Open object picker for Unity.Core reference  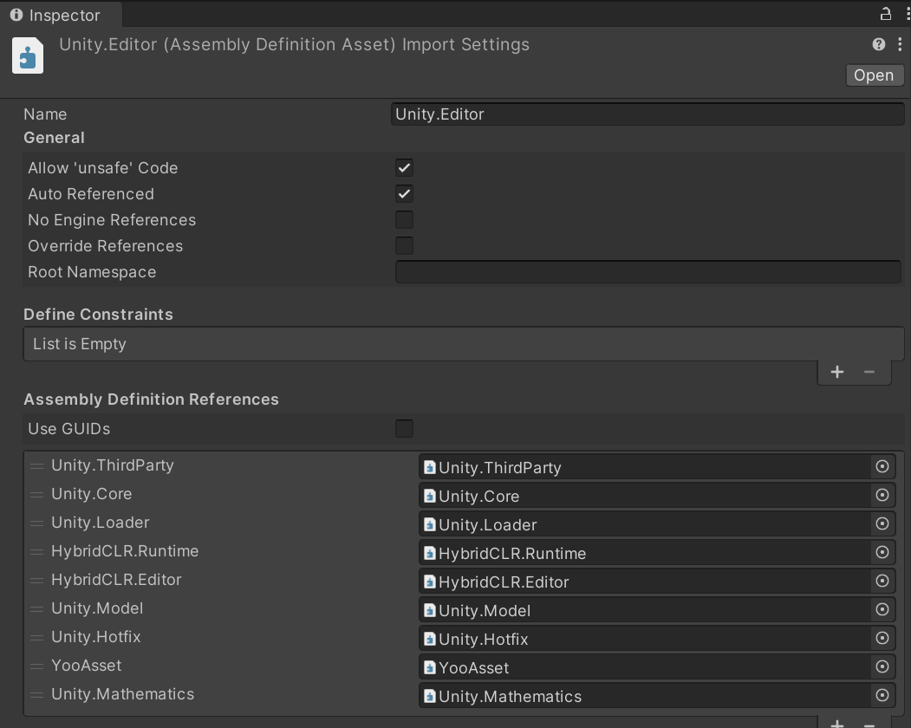pyautogui.click(x=882, y=495)
